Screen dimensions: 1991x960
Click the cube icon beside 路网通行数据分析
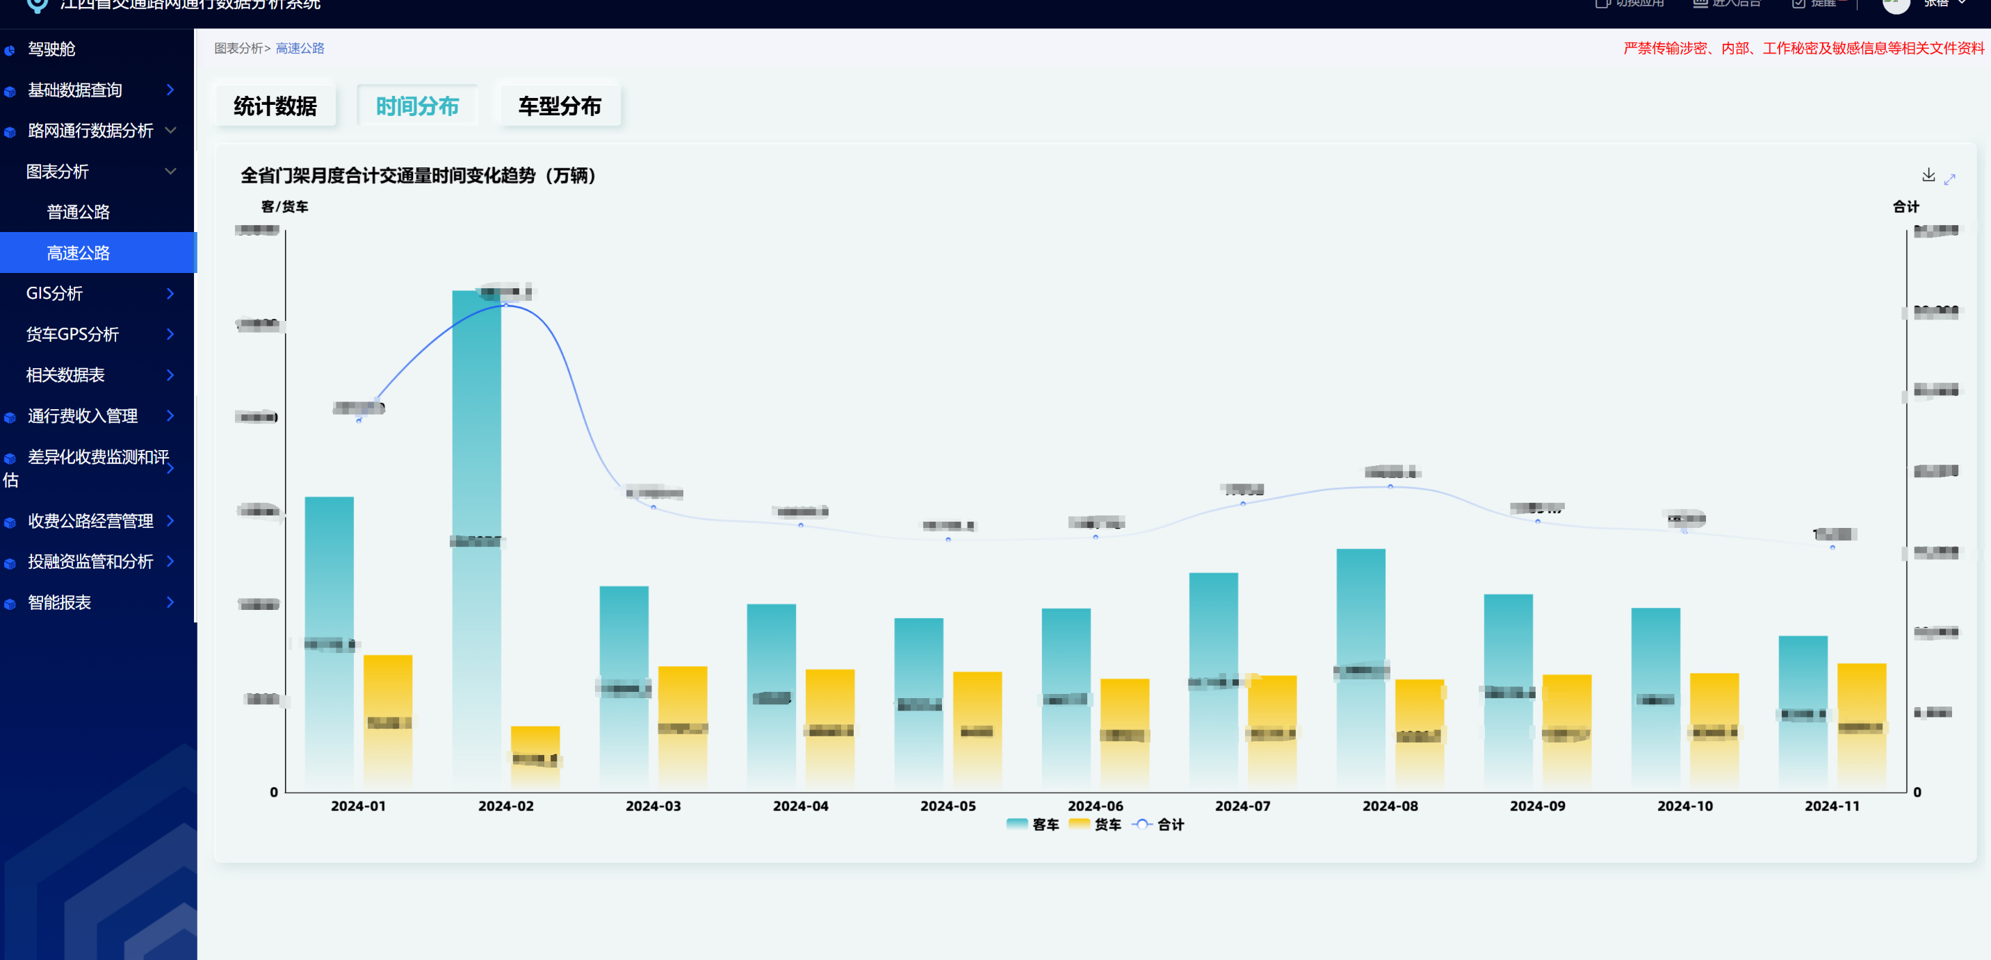10,132
